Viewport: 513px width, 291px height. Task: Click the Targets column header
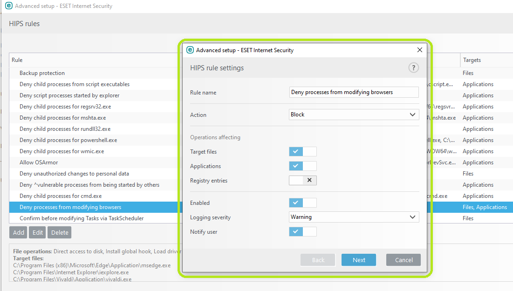pos(472,60)
